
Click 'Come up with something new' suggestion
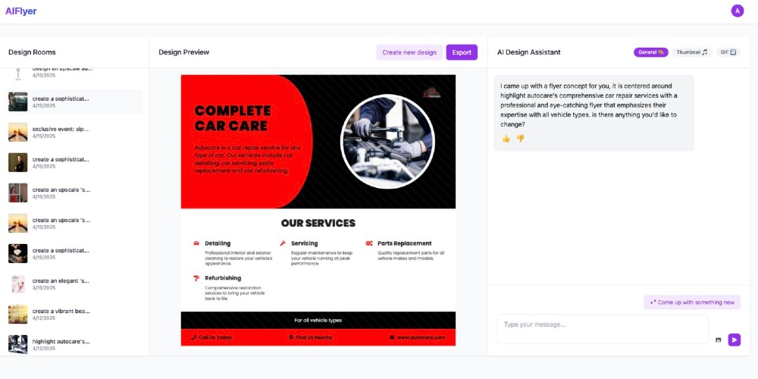[692, 302]
